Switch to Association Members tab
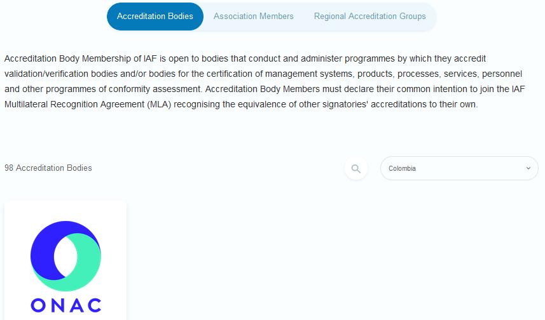545x320 pixels. [x=253, y=17]
